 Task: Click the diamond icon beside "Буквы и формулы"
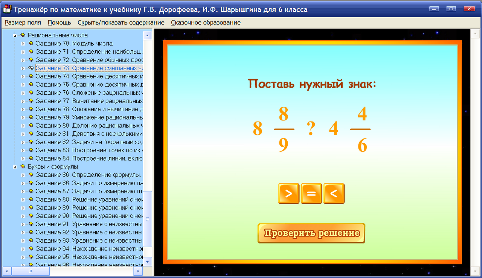pos(23,166)
